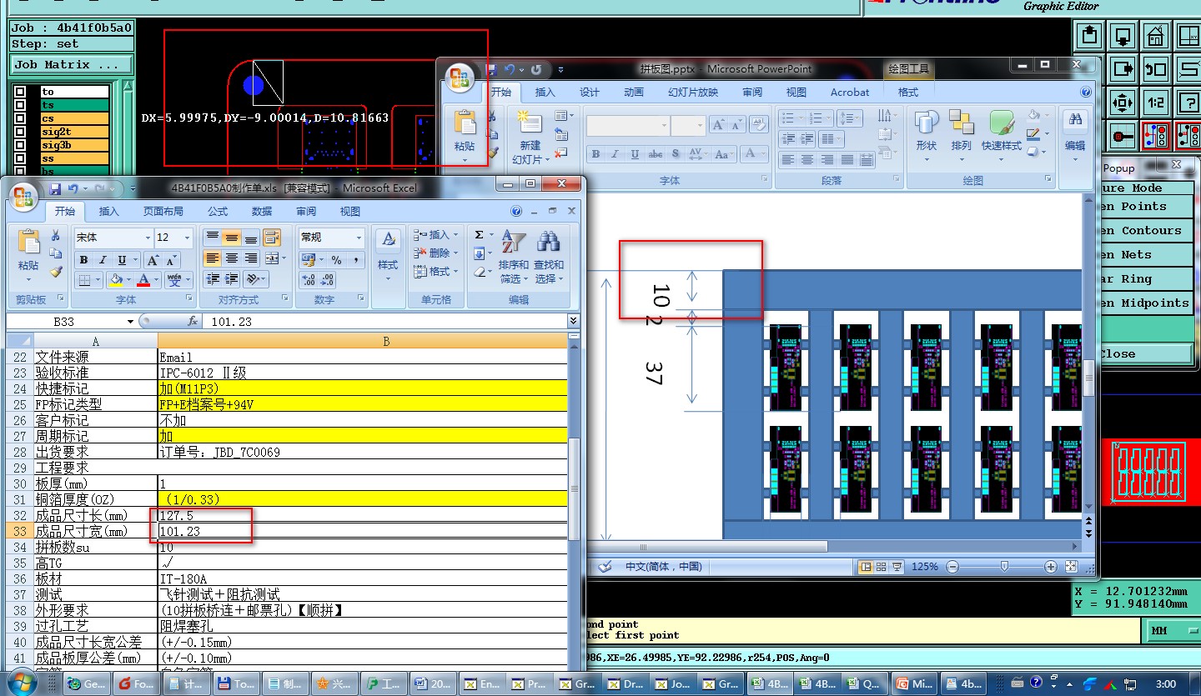
Task: Apply percent style in Excel
Action: (x=336, y=259)
